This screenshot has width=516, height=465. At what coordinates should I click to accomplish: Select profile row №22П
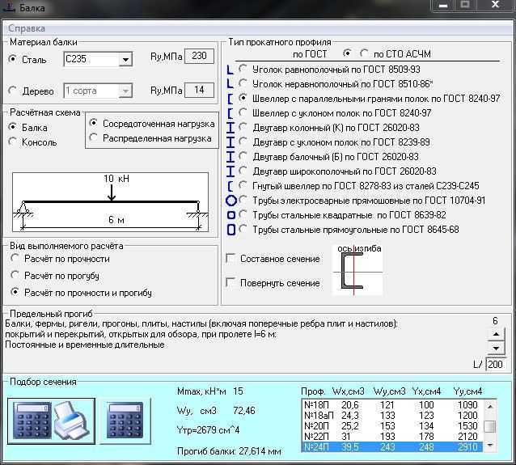392,437
